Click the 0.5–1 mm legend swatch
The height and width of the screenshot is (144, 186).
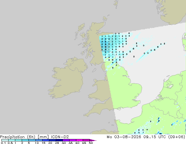coord(12,140)
